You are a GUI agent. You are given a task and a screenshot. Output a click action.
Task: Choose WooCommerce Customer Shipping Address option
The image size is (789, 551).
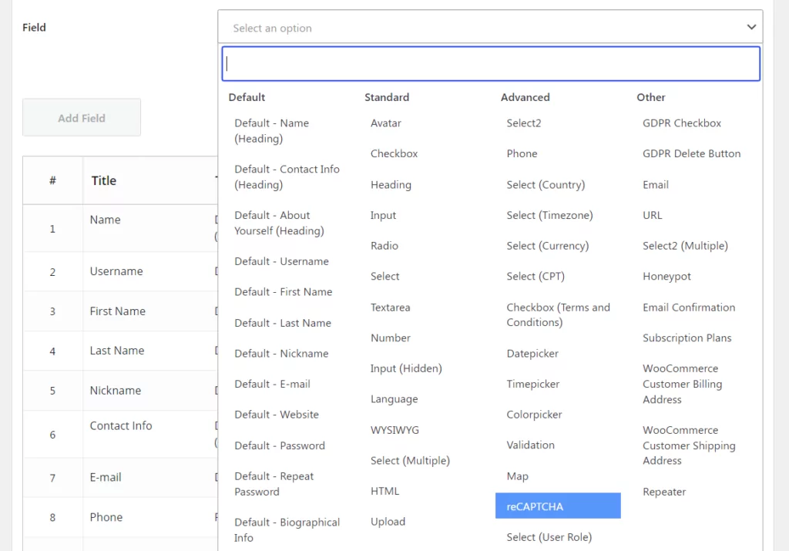[690, 445]
